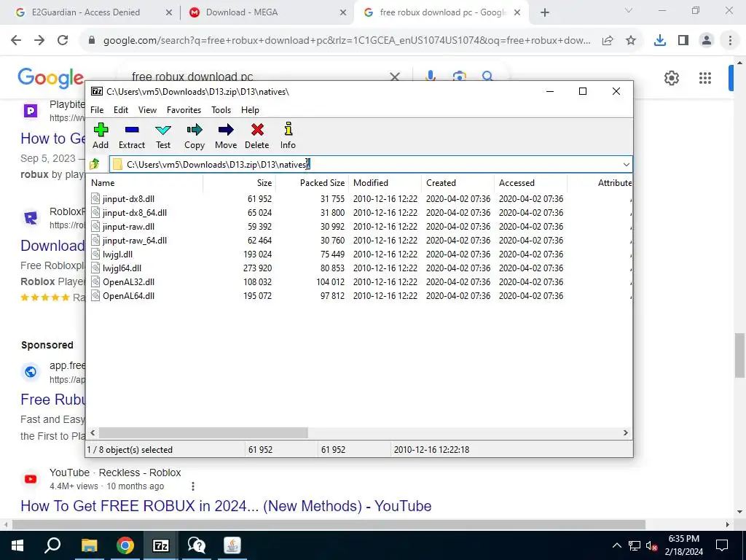Screen dimensions: 746x560
Task: Click the Chrome address bar URL
Action: [x=347, y=41]
